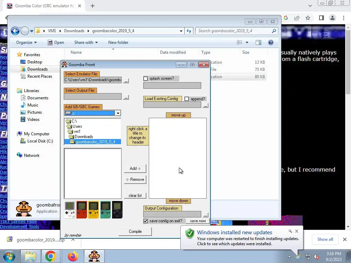This screenshot has height=263, width=351.
Task: Select the green Game Boy palette icon
Action: (106, 210)
